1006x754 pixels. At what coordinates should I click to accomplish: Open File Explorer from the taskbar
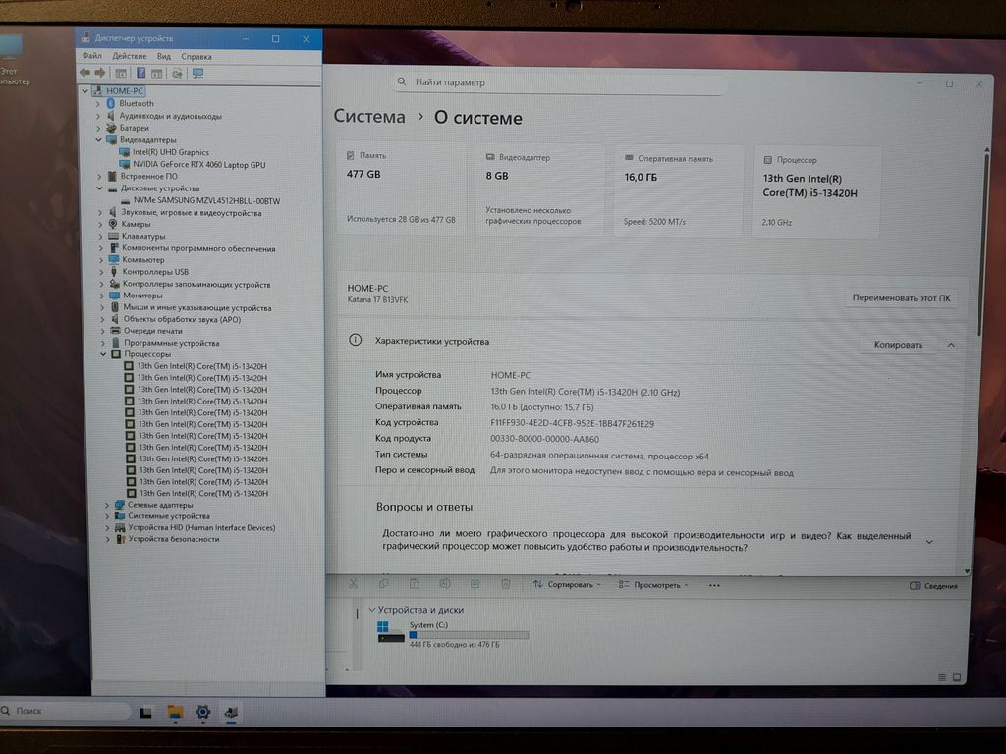(x=175, y=712)
